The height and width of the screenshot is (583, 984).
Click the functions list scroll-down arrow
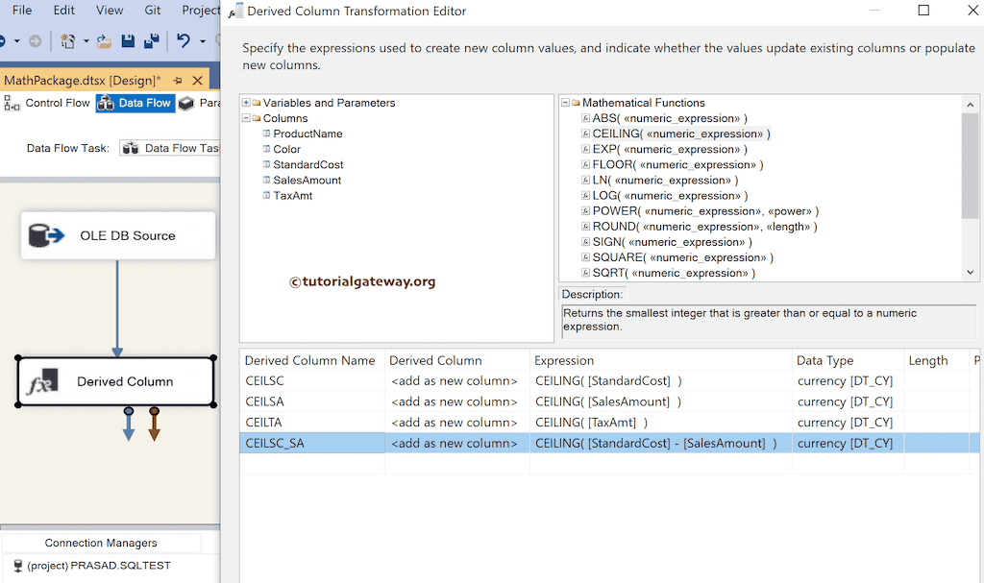971,273
